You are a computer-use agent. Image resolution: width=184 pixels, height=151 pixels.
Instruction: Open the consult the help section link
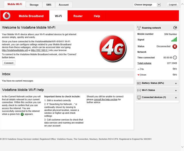106,100
